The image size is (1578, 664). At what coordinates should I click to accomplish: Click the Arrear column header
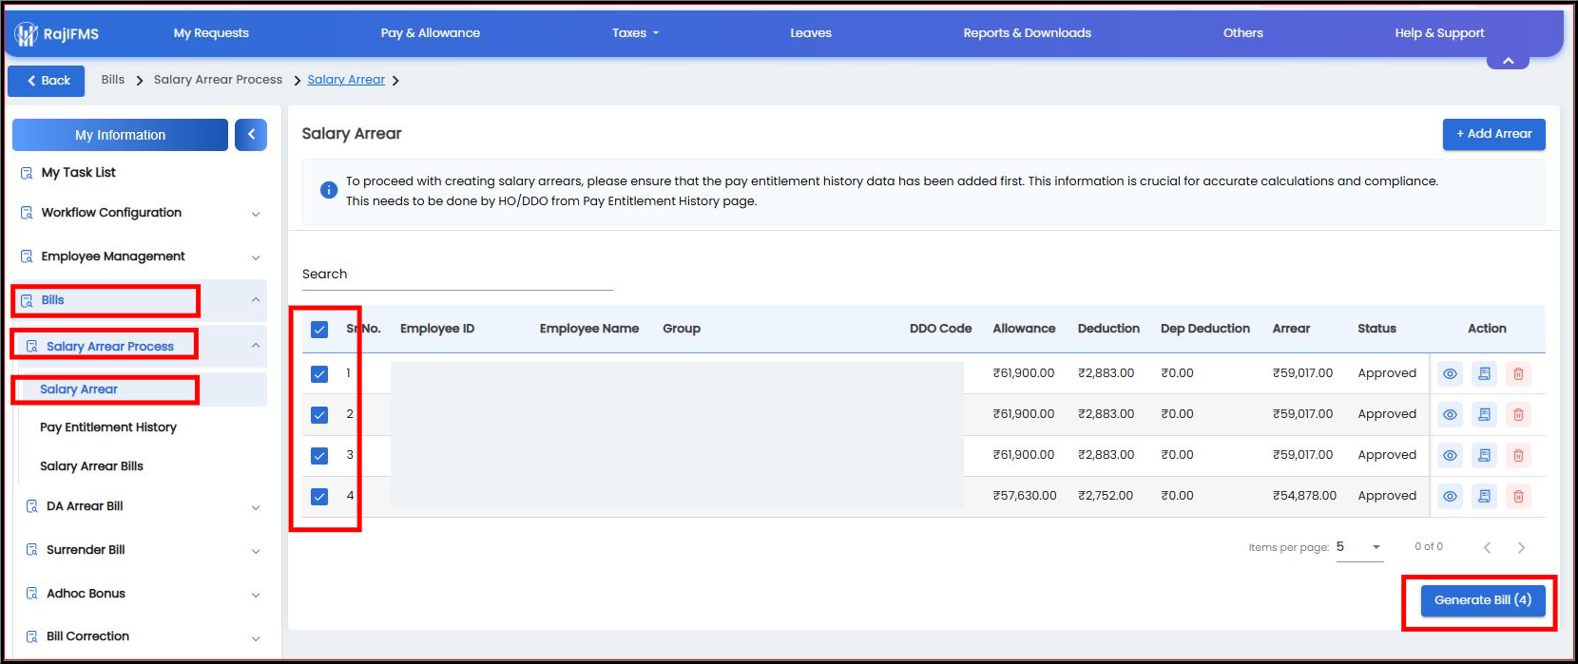[1291, 329]
